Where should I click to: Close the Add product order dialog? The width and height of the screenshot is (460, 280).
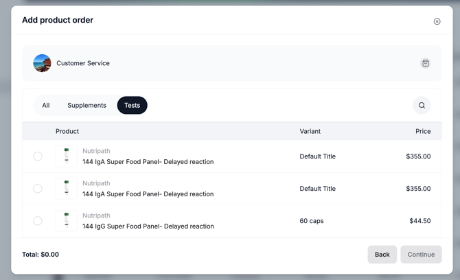click(437, 21)
